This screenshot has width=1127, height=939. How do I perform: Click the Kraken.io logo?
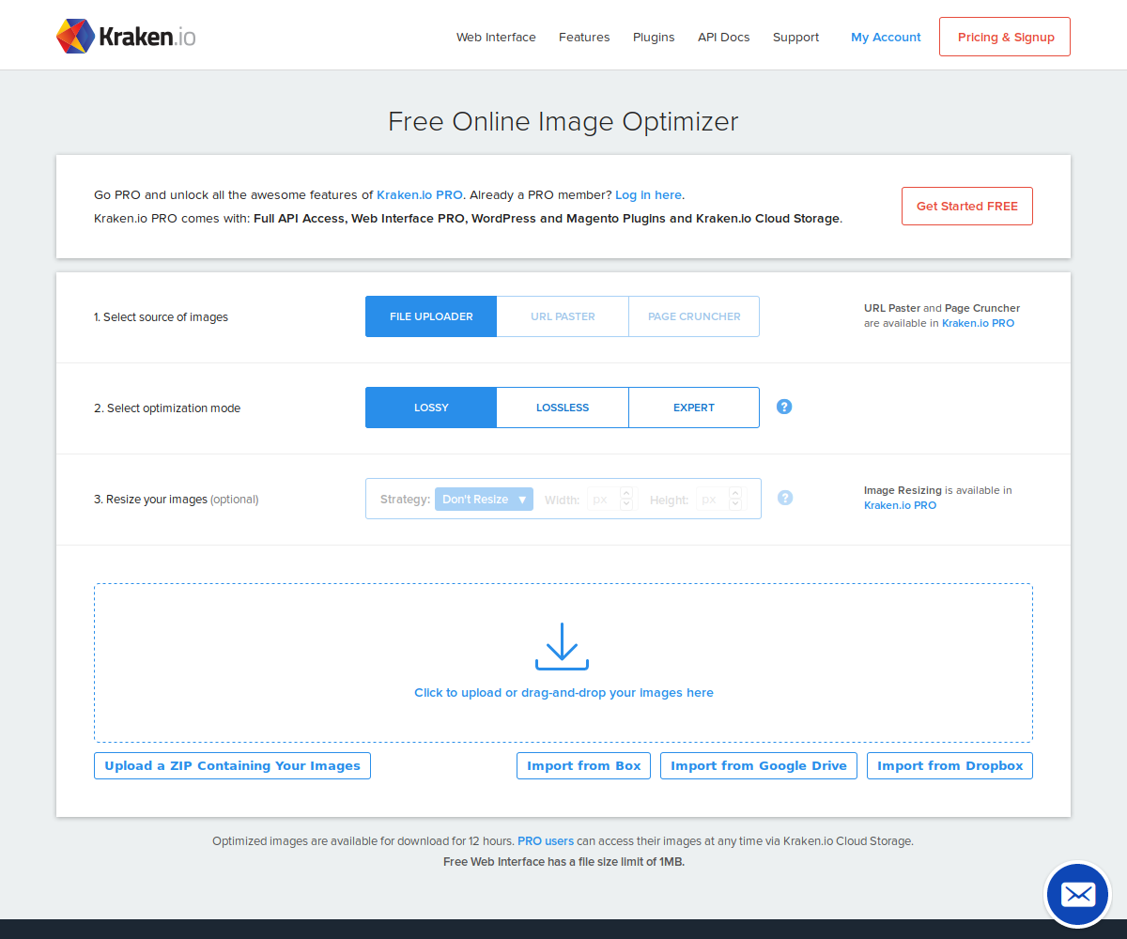(126, 37)
